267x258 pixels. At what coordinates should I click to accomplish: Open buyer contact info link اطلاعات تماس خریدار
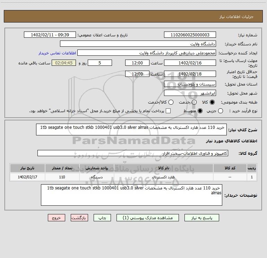[x=57, y=53]
